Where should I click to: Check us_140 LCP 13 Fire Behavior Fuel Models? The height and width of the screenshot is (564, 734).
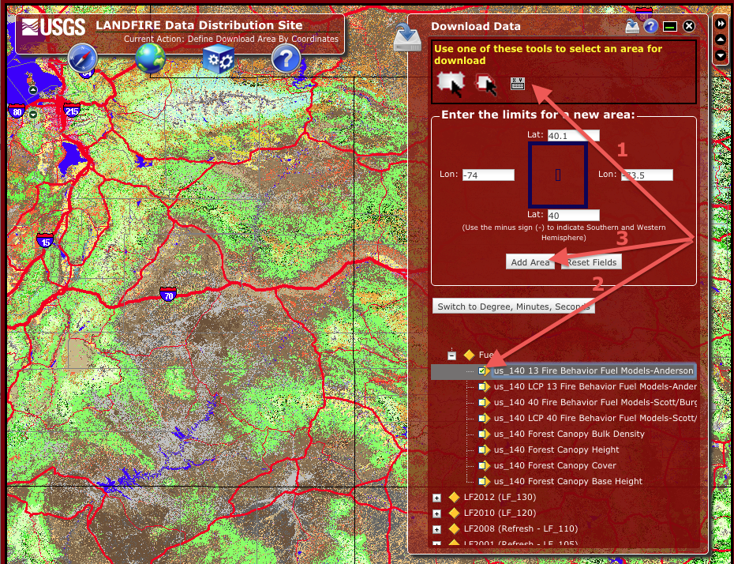tap(481, 387)
